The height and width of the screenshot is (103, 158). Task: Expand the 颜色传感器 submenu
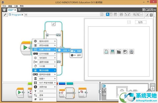point(44,45)
